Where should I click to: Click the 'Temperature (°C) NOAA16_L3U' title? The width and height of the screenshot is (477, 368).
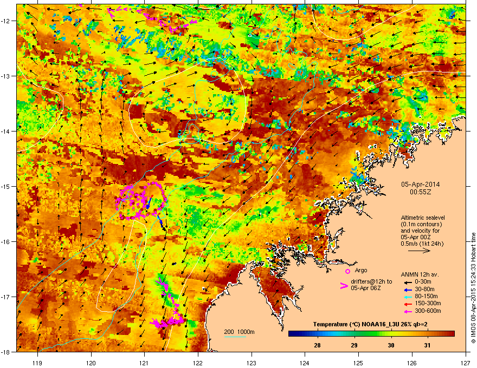(x=352, y=324)
